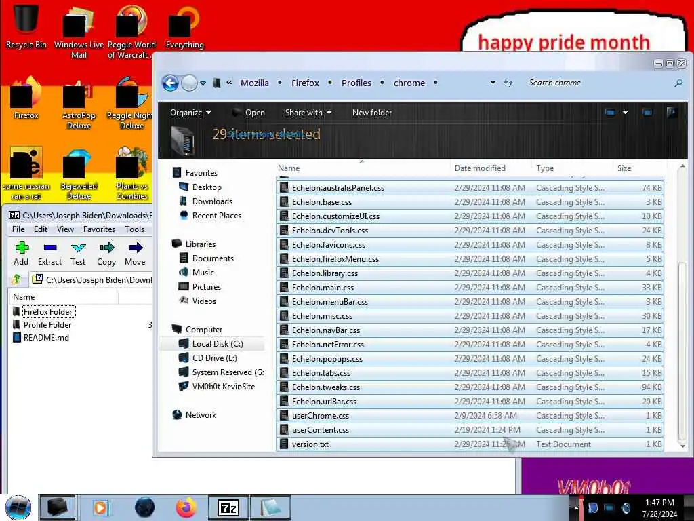Click the Add button in 7-Zip
This screenshot has width=694, height=521.
pyautogui.click(x=21, y=254)
